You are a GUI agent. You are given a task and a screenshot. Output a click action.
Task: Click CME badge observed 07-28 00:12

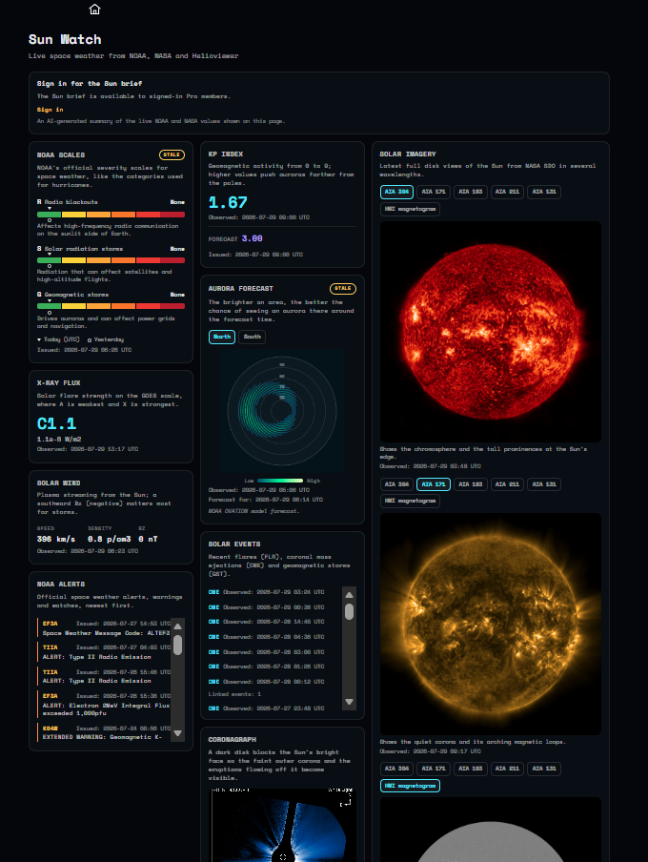[x=213, y=682]
